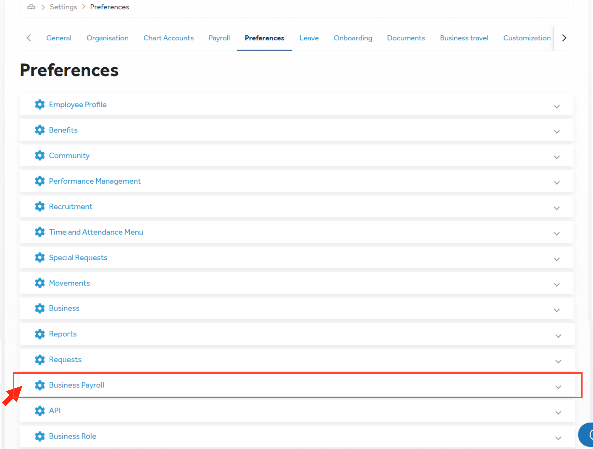Expand the Community section chevron

pyautogui.click(x=556, y=157)
